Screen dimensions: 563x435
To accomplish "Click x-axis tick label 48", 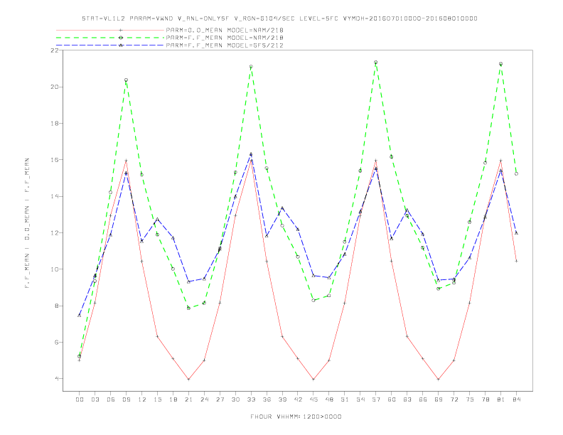I will coord(329,399).
